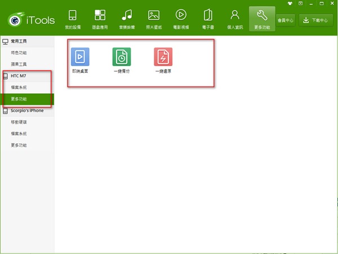Open the title bar dropdown menu icon

[x=300, y=3]
